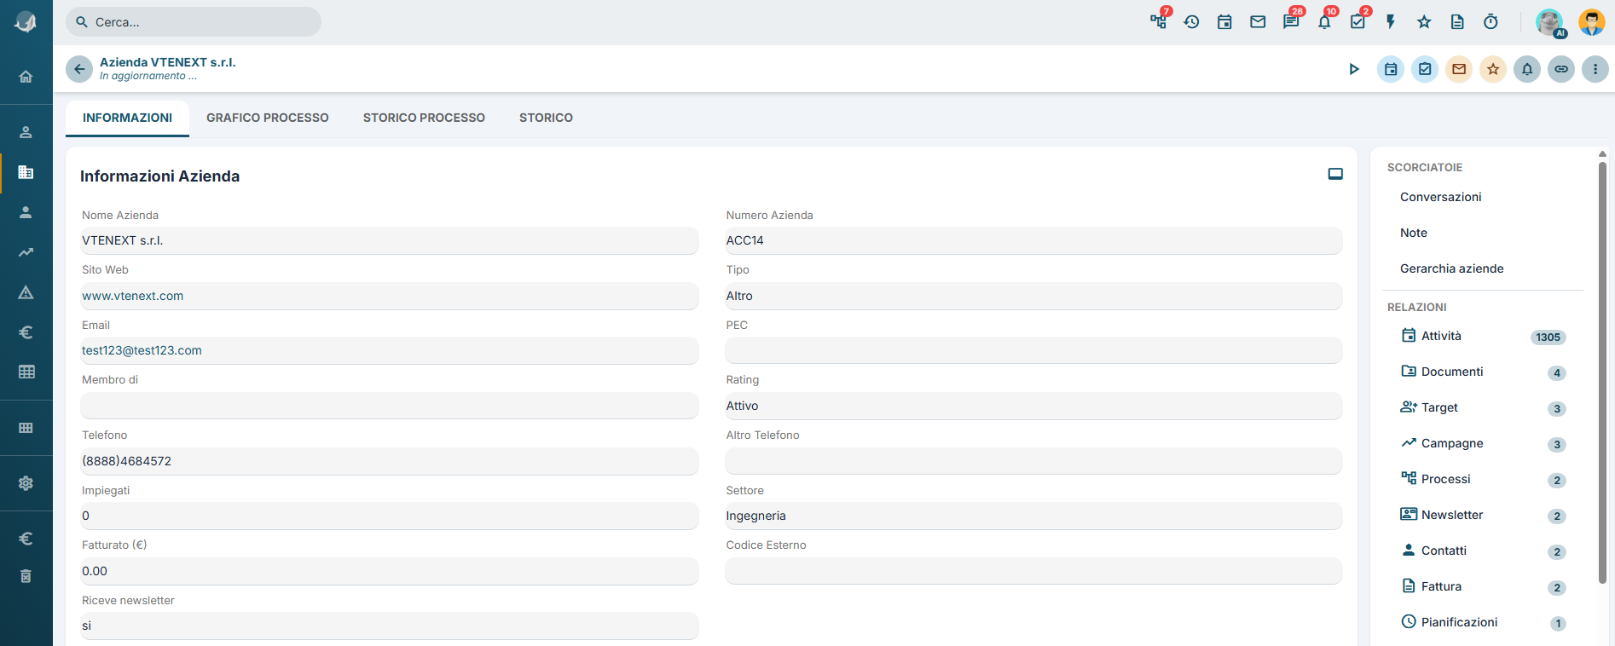Open the tasks checklist icon with badge 2
Viewport: 1615px width, 646px height.
[1357, 22]
